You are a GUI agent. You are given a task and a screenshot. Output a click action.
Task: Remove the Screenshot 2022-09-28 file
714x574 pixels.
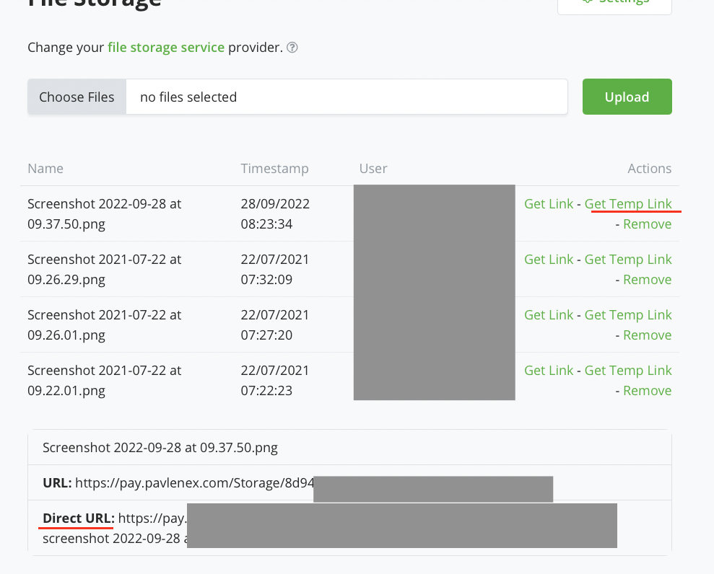647,224
